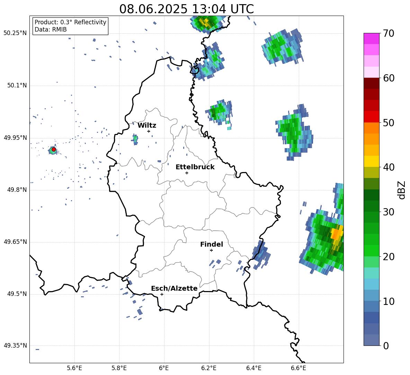Click the 40 colorbar tick label
Screen dimensions: 410x375
389,167
